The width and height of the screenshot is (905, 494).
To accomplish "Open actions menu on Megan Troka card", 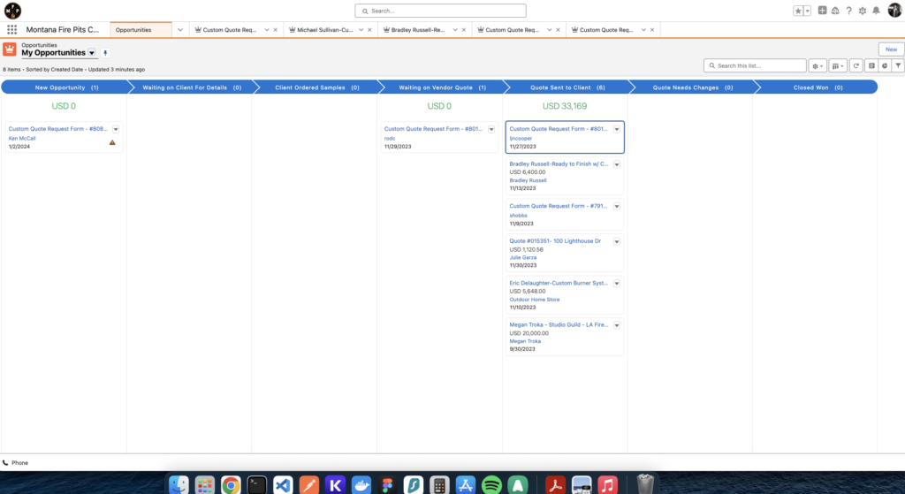I will click(617, 325).
